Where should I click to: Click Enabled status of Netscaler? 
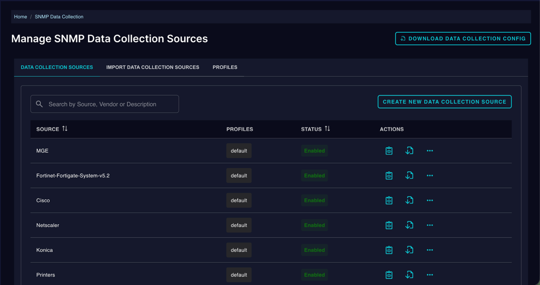315,225
